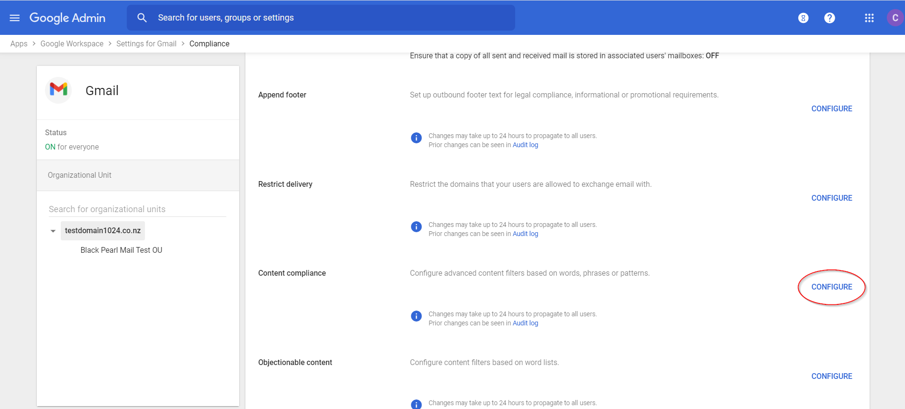This screenshot has height=409, width=905.
Task: Click the Append footer label
Action: pos(282,95)
